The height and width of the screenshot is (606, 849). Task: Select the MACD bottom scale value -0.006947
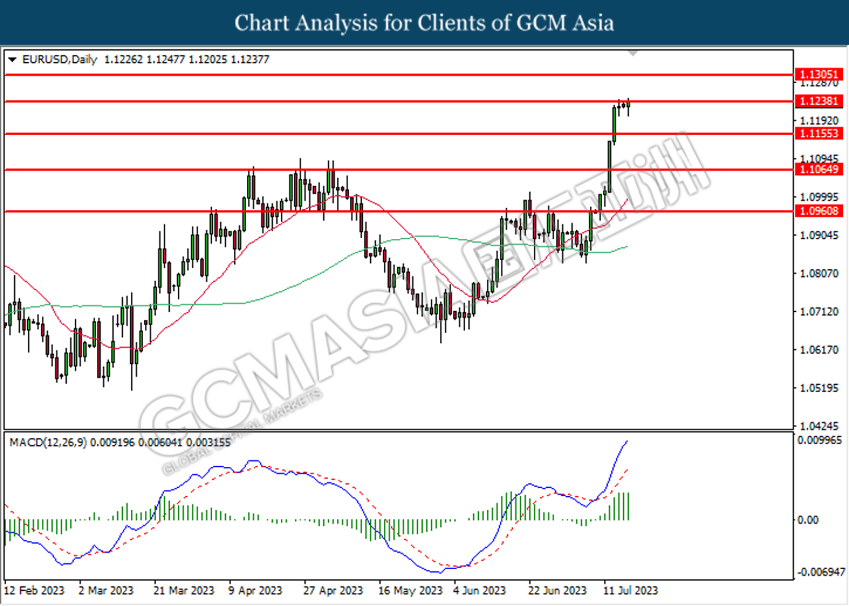(821, 572)
